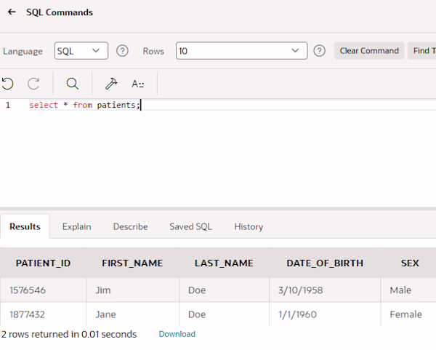Click the SQL Commands page title
The width and height of the screenshot is (436, 350).
click(x=60, y=12)
